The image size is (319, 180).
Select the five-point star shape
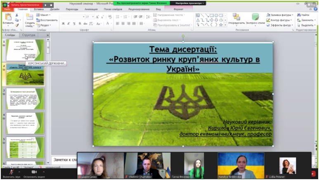221,25
